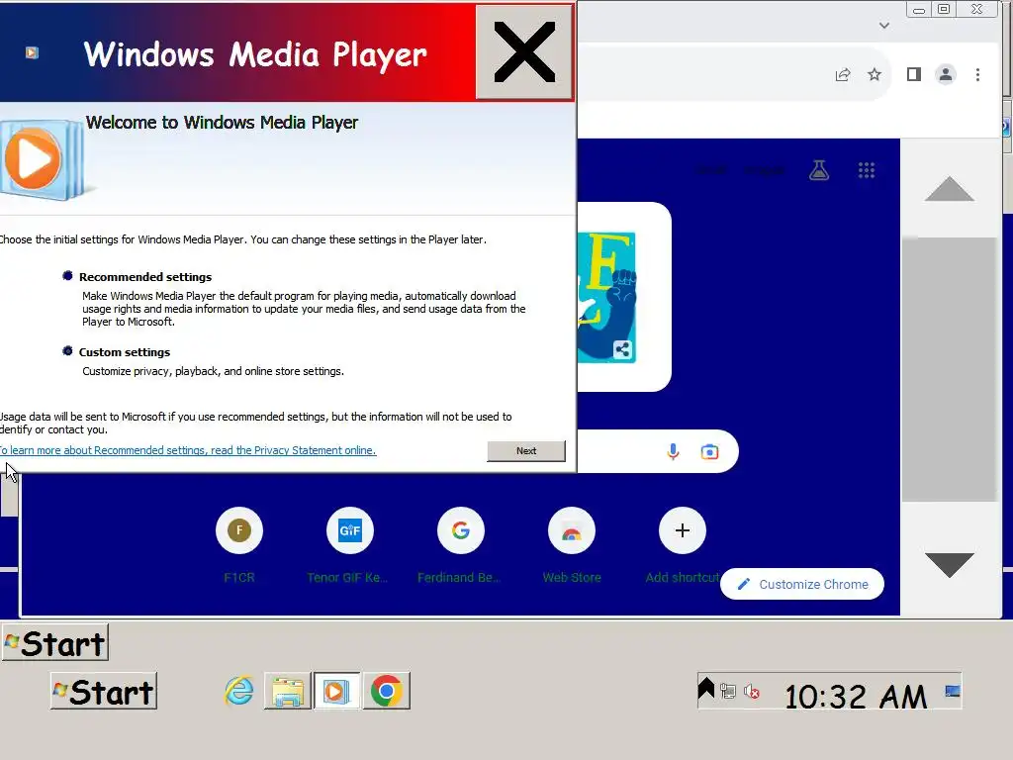Click the scrollbar up arrow
The width and height of the screenshot is (1013, 760).
pos(949,189)
